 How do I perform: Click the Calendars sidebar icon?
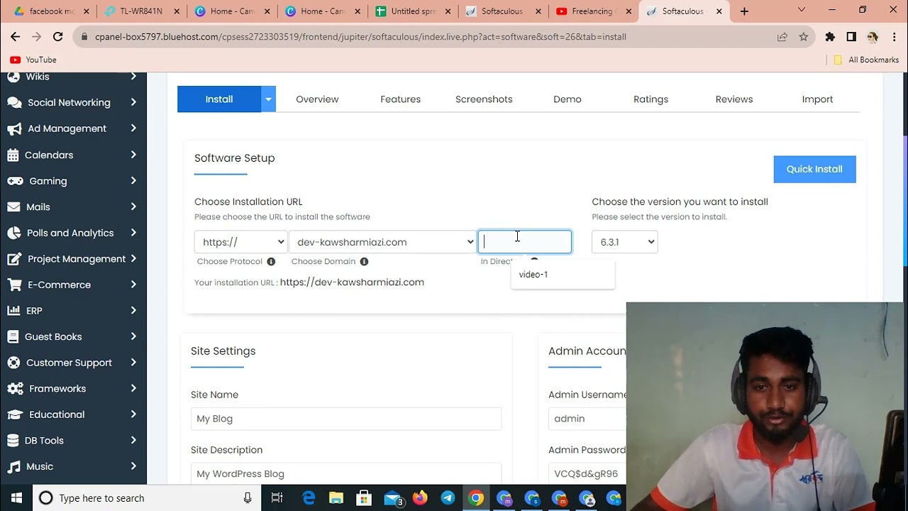click(x=13, y=155)
